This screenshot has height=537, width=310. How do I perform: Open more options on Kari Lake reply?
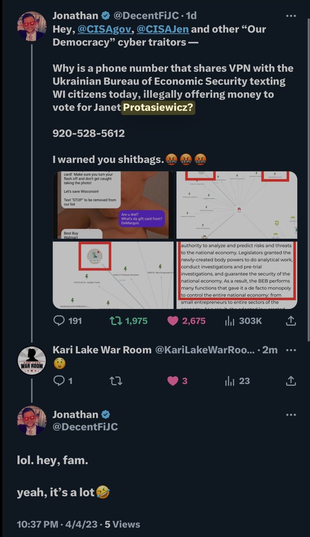pos(291,350)
